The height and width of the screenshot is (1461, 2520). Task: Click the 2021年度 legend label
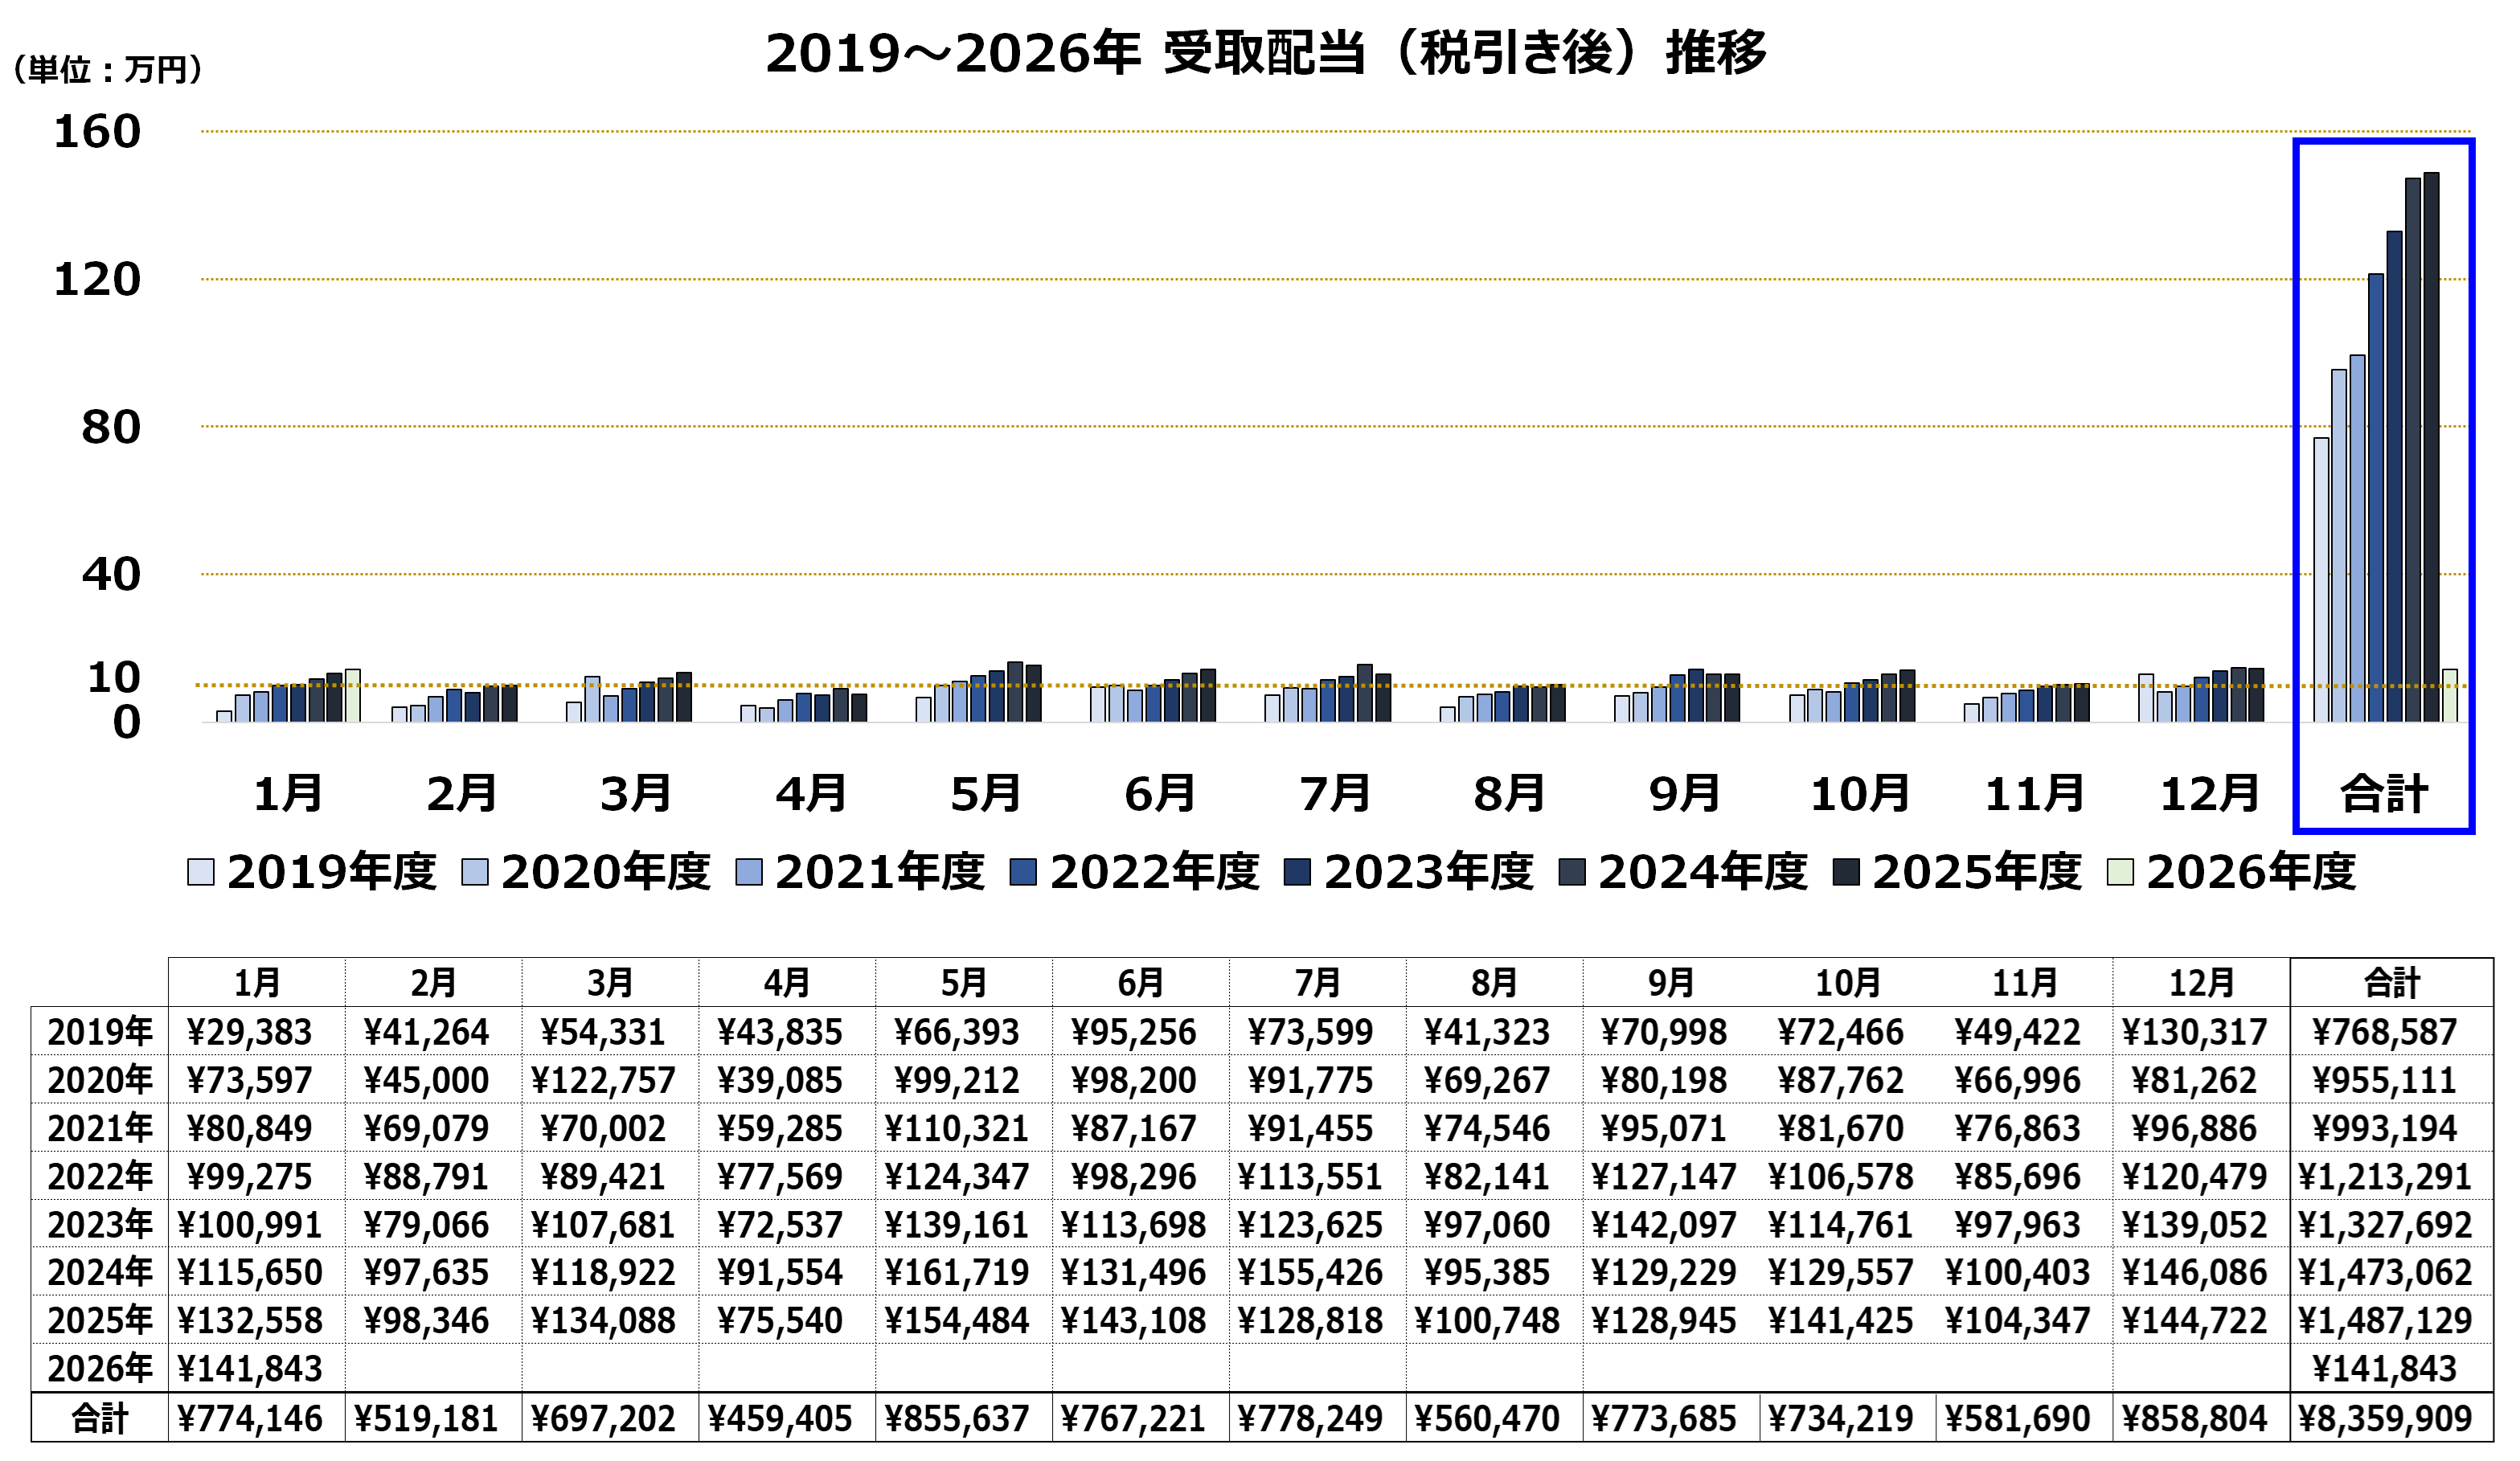(x=880, y=873)
